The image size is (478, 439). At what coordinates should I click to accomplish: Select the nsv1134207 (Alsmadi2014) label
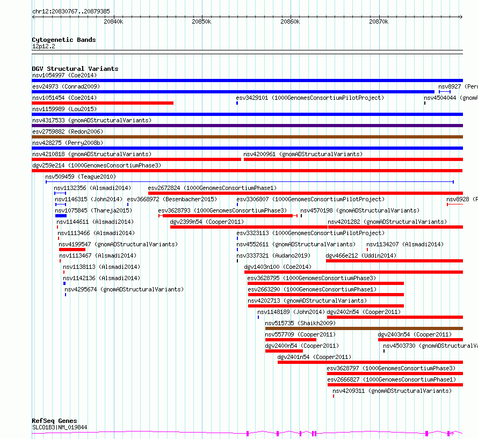[x=405, y=244]
